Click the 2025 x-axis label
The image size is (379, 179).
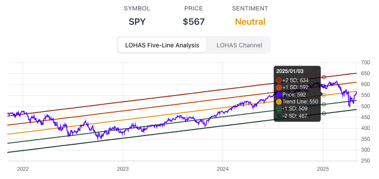[x=323, y=169]
